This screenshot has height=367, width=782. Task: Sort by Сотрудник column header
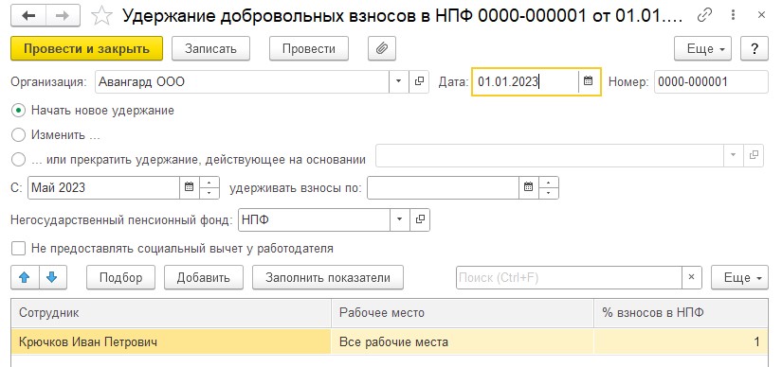(171, 313)
